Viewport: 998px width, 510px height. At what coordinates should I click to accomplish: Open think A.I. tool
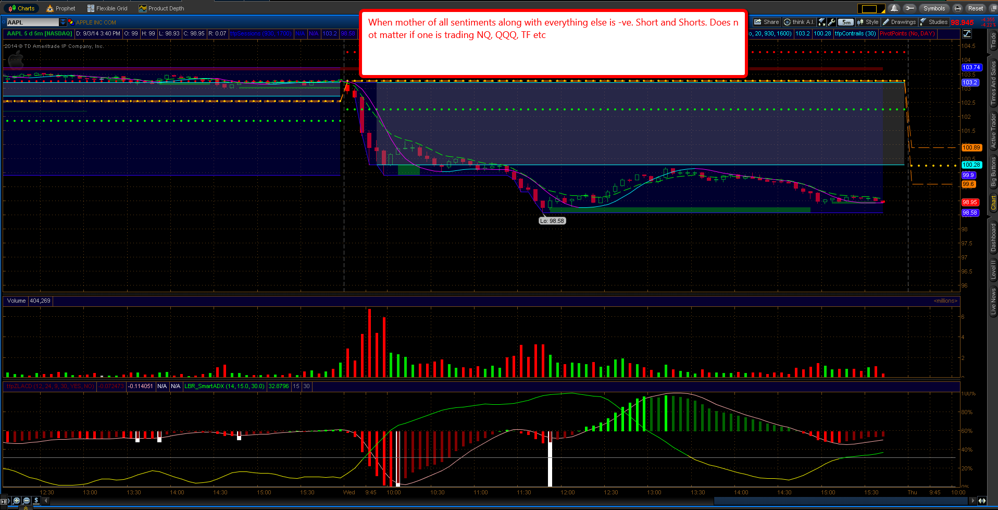point(799,22)
